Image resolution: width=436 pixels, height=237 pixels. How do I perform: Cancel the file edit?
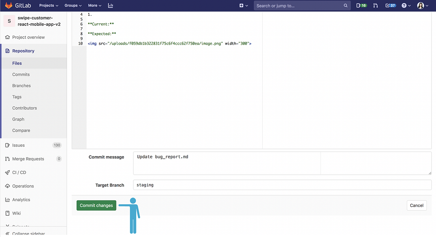(x=417, y=205)
